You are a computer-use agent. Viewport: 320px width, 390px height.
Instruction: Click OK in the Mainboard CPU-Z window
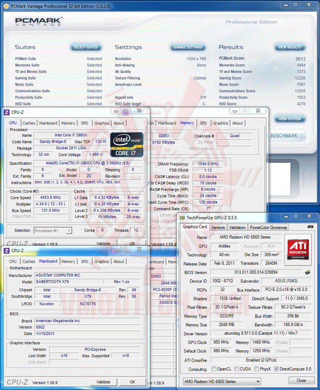(132, 382)
